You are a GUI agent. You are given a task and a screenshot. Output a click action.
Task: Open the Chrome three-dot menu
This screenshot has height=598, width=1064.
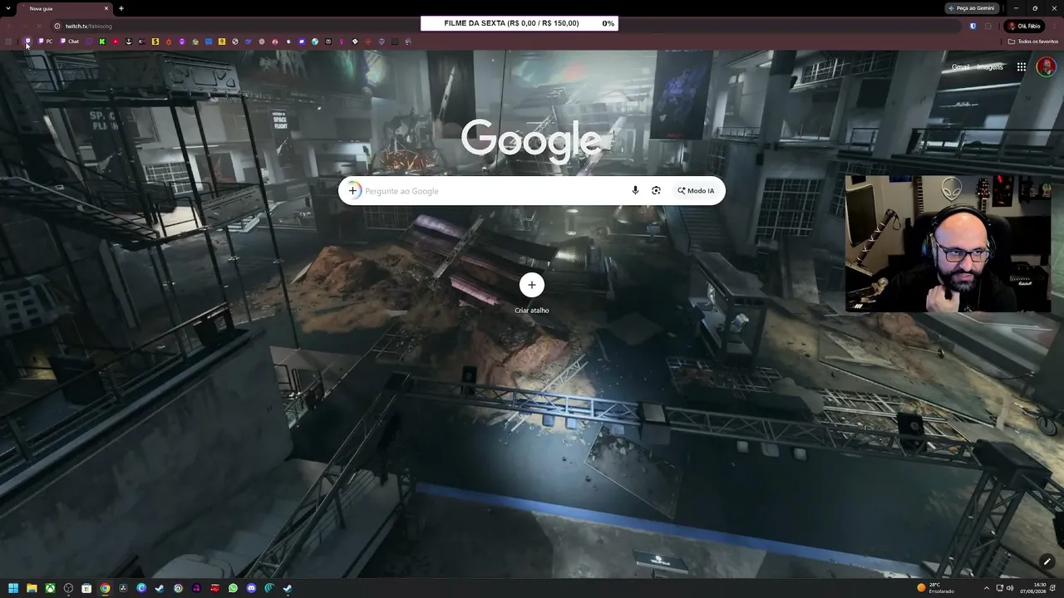[1054, 26]
